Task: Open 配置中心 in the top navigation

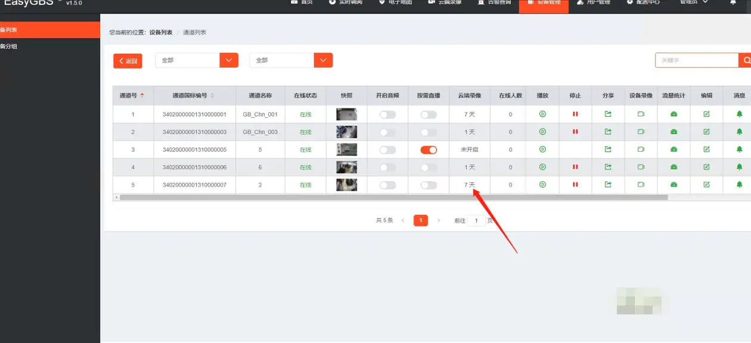Action: (x=643, y=3)
